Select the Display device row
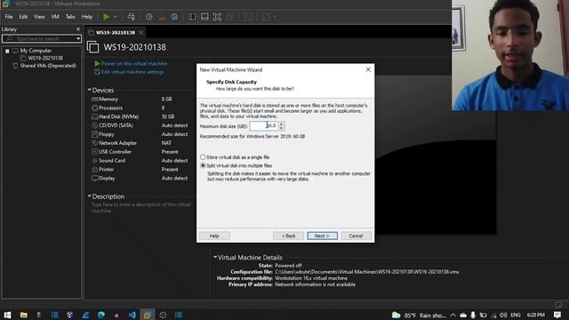569x320 pixels. pos(140,178)
